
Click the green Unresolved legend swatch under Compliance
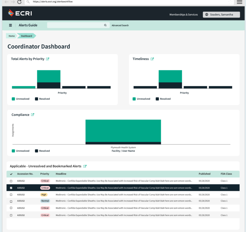point(13,151)
